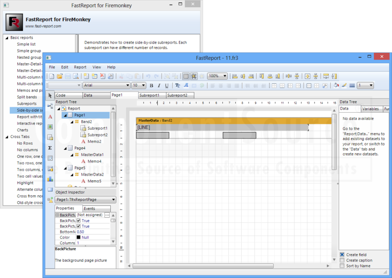The width and height of the screenshot is (392, 278).
Task: Select the Subreport object tool
Action: 50,138
